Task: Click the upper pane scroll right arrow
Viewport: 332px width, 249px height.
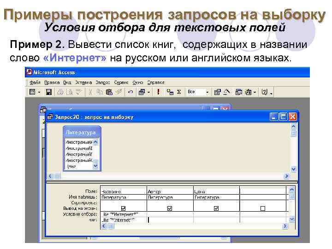Action: 286,176
